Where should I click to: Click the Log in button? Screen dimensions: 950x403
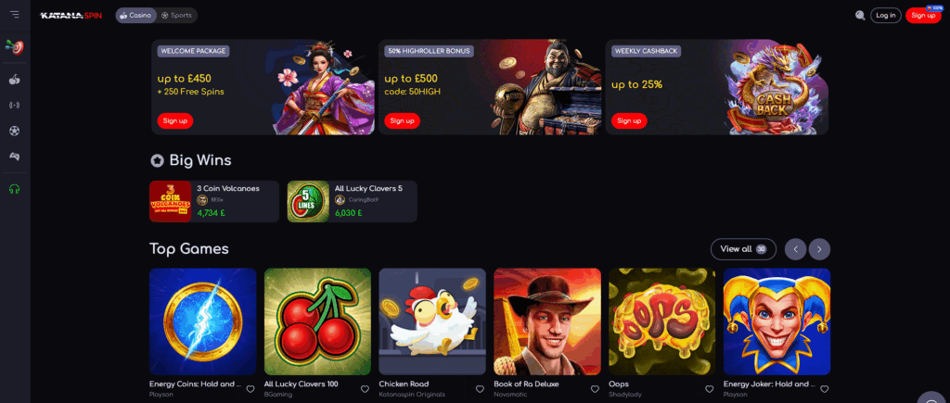pyautogui.click(x=886, y=15)
